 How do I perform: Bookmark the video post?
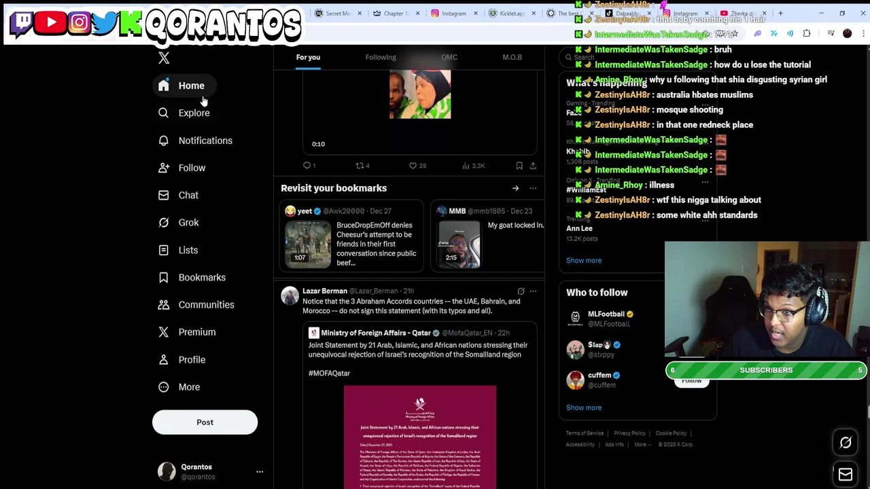[519, 166]
